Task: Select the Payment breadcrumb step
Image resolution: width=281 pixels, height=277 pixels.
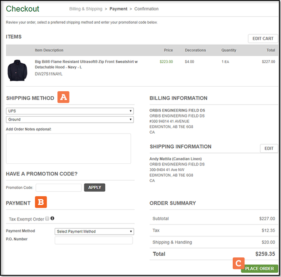Action: coord(118,9)
